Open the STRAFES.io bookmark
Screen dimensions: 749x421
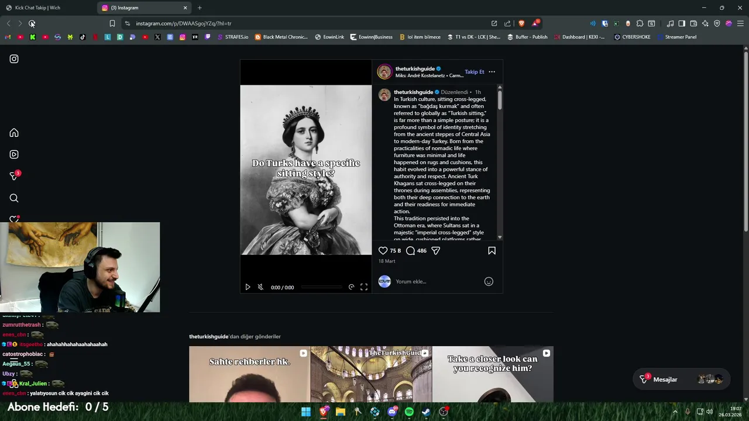(x=232, y=37)
